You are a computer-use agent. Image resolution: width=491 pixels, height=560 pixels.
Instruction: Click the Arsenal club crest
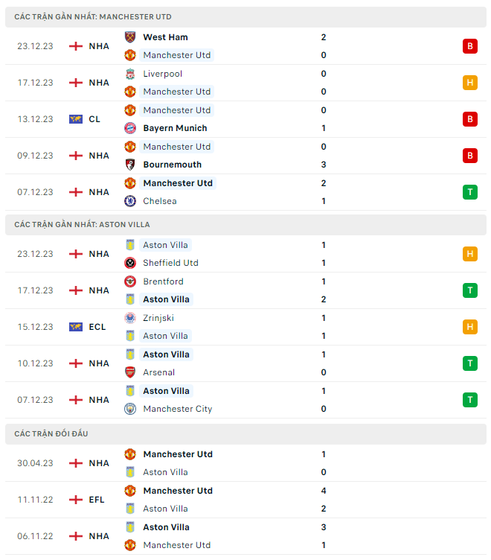[x=130, y=372]
